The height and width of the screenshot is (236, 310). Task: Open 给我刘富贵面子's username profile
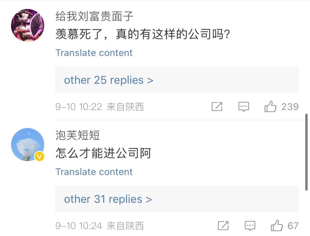point(94,16)
